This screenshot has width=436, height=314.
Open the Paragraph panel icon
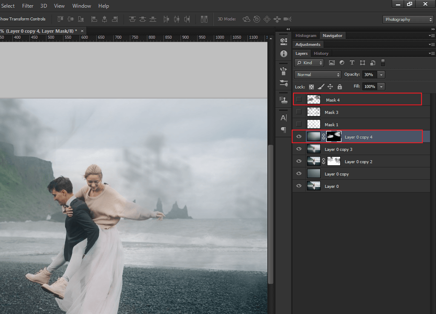coord(284,130)
